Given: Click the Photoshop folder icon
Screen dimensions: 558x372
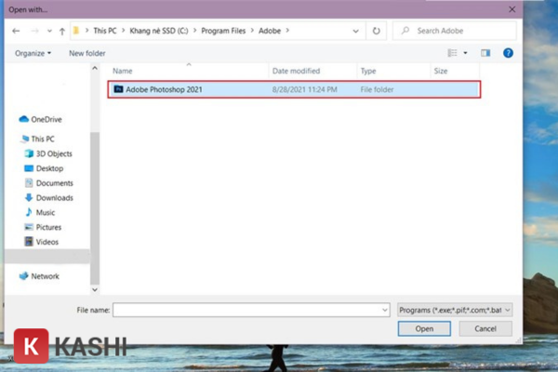Looking at the screenshot, I should 118,89.
